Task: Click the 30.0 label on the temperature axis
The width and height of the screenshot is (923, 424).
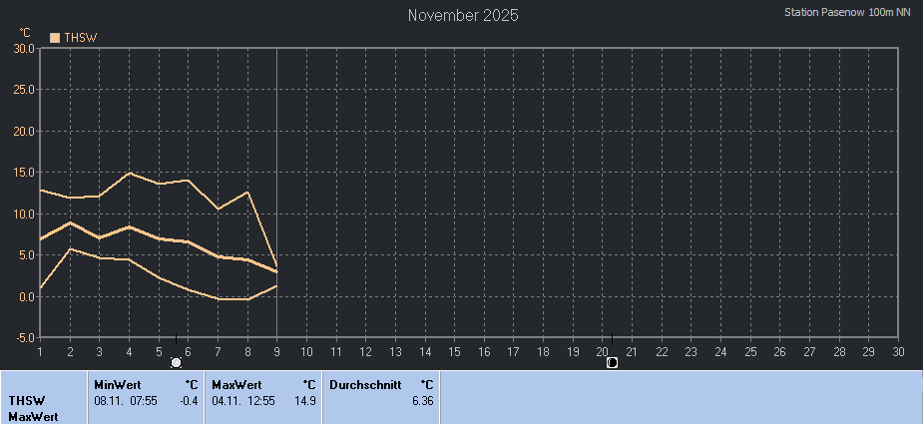Action: 24,48
